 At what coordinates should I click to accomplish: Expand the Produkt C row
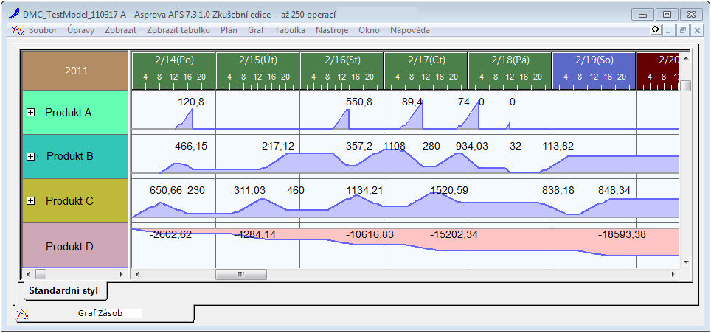(30, 200)
